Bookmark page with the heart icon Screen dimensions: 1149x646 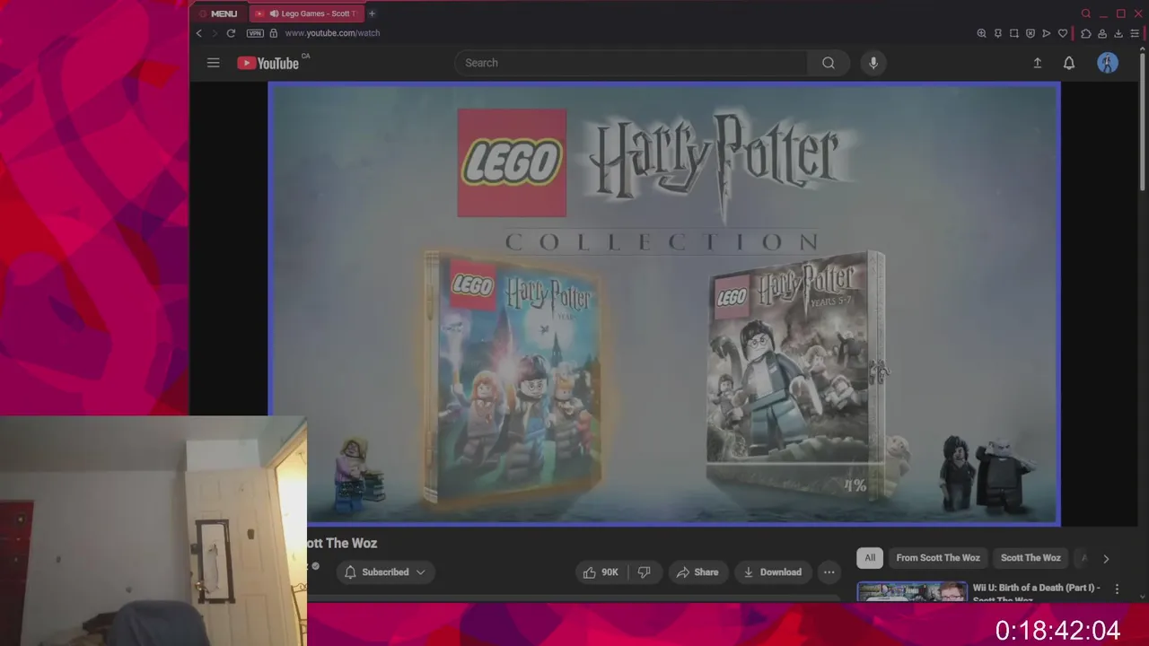1063,33
